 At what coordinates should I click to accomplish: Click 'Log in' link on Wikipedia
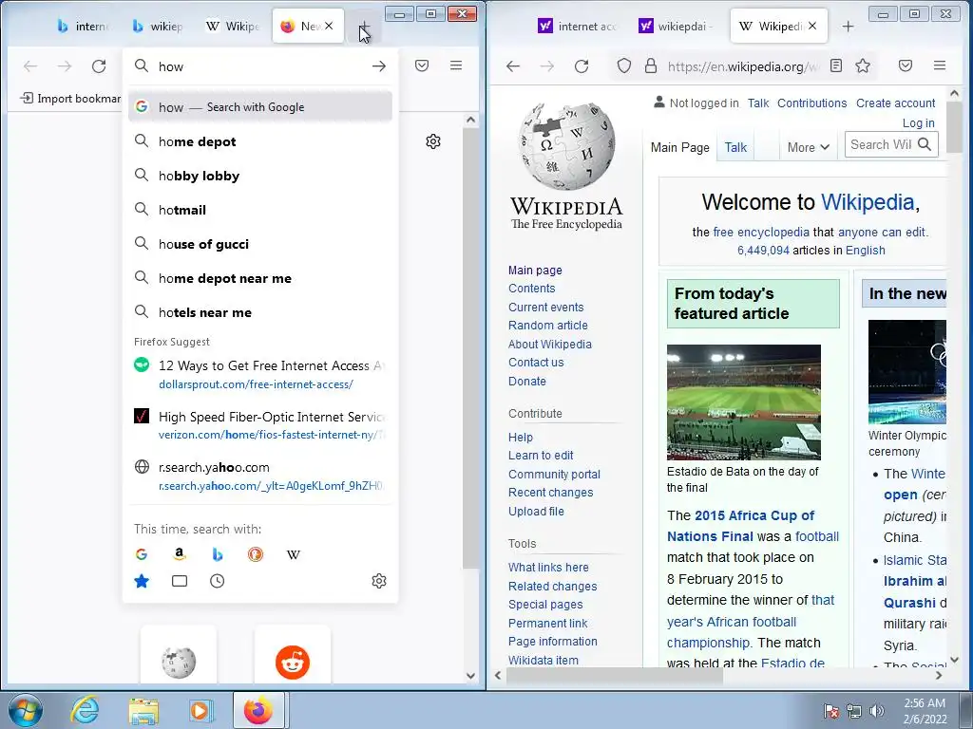(918, 122)
